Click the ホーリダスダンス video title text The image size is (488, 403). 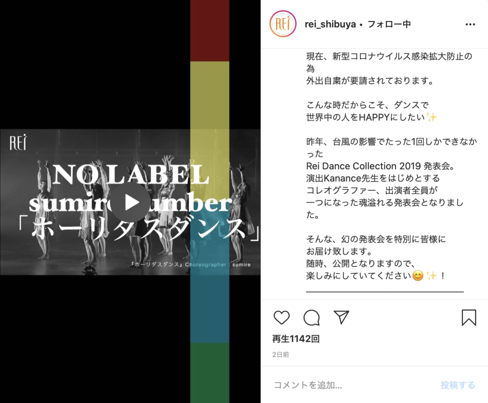tap(139, 229)
